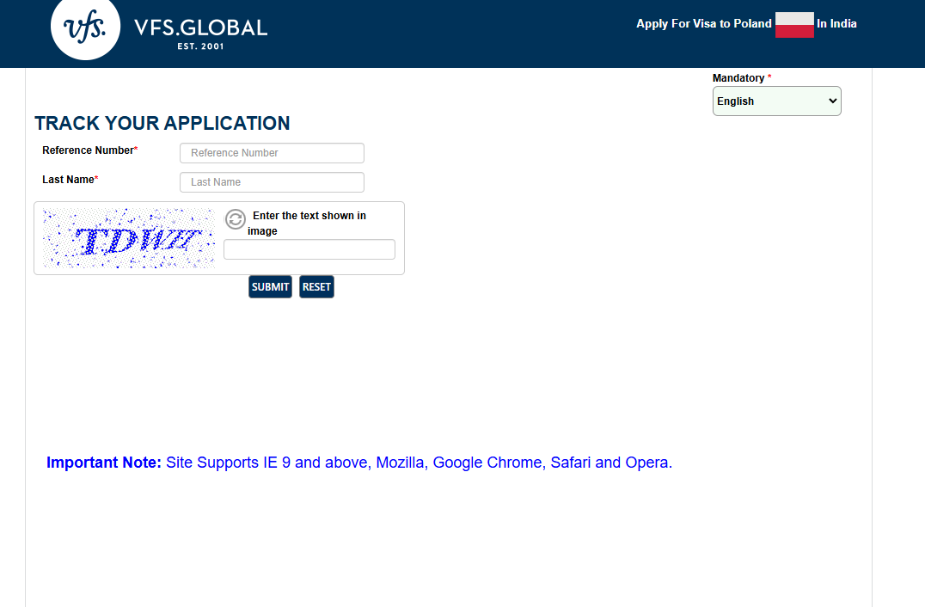Click the TRACK YOUR APPLICATION heading
Screen dimensions: 925x607
click(x=162, y=123)
